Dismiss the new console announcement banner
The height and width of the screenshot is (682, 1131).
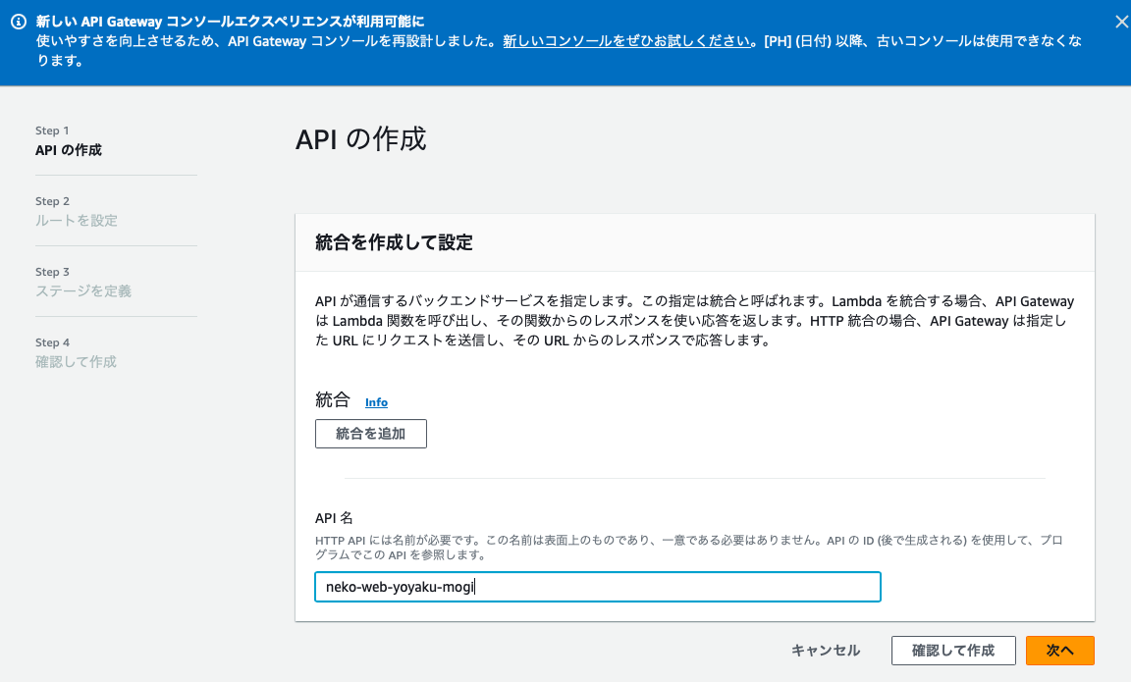[1120, 21]
